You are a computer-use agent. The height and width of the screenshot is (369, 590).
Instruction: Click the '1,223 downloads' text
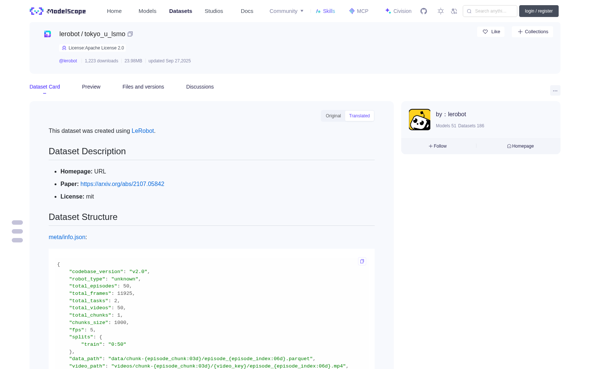(x=101, y=61)
